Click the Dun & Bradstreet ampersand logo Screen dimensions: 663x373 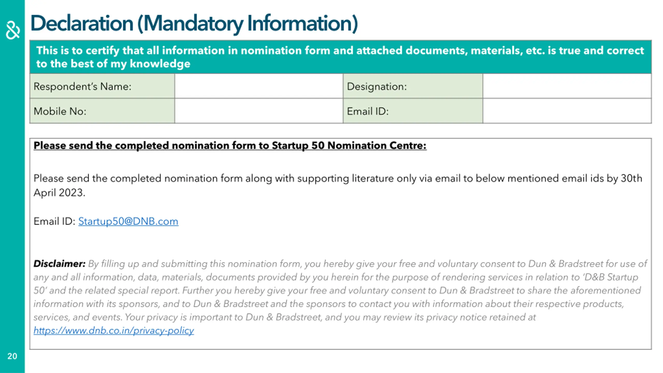point(13,31)
